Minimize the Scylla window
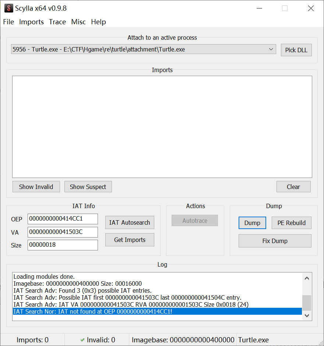324x346 pixels. [259, 8]
